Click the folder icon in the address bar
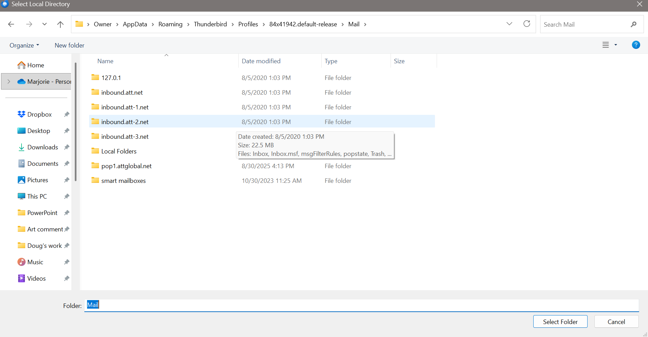This screenshot has height=337, width=648. pos(79,24)
